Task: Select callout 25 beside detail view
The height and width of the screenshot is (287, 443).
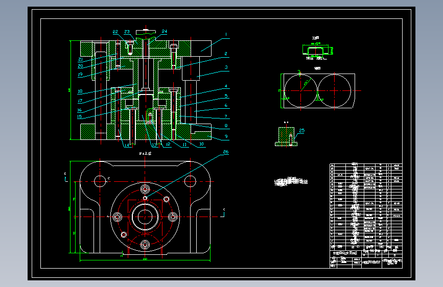Action: [302, 131]
